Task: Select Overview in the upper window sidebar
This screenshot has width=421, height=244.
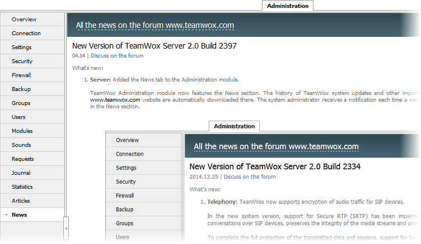Action: (32, 20)
